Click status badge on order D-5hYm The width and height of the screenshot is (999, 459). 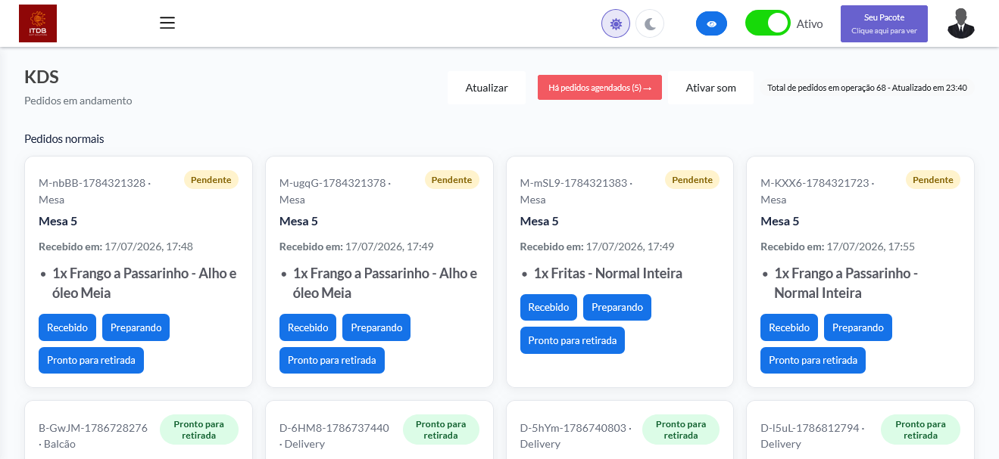pyautogui.click(x=681, y=430)
